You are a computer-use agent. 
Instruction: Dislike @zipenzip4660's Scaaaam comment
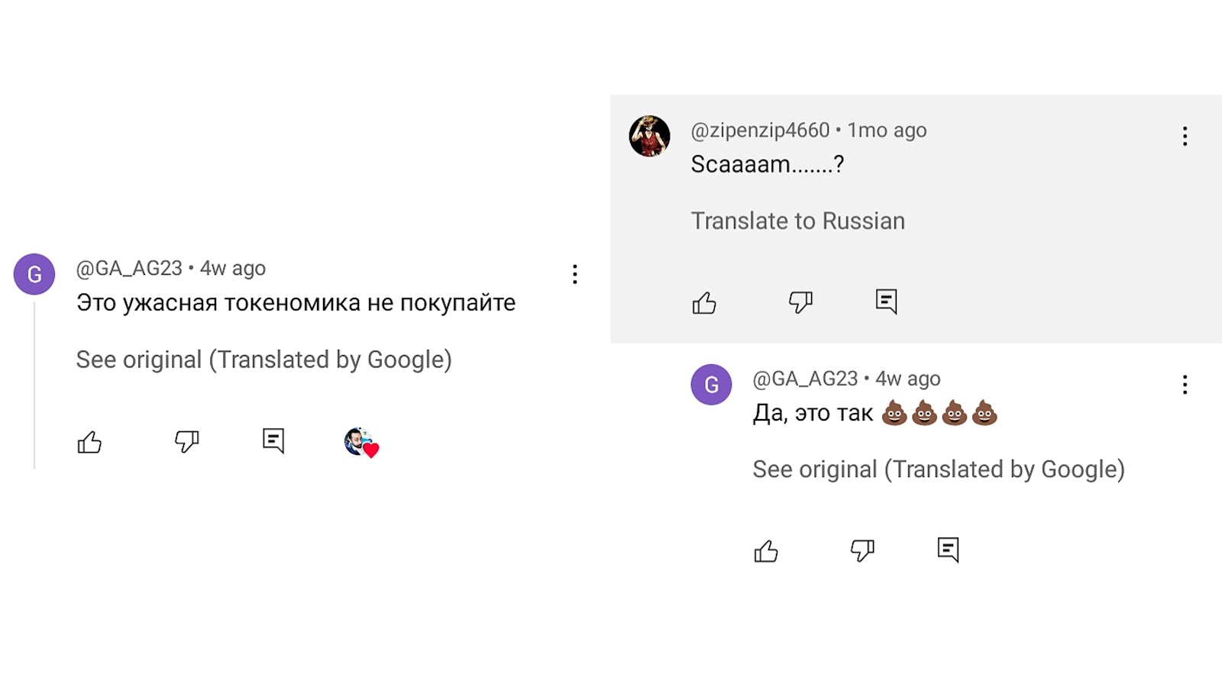800,302
